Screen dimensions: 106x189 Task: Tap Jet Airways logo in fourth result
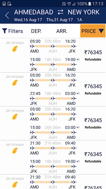pyautogui.click(x=15, y=151)
